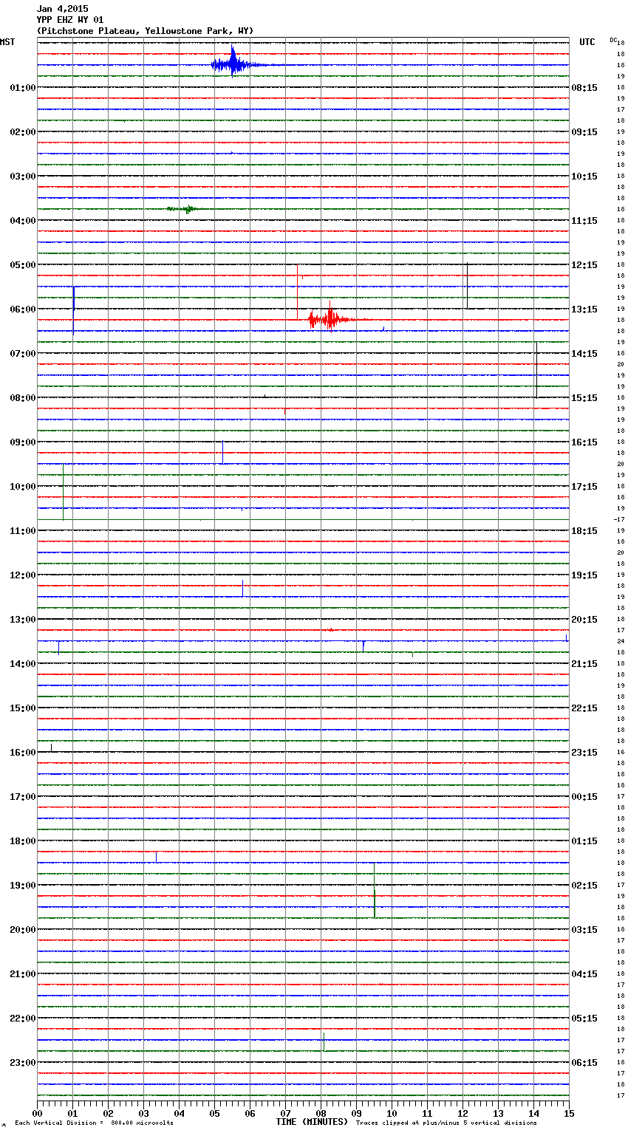The image size is (628, 1133).
Task: Click the 03:00 MST row label
Action: tap(22, 177)
